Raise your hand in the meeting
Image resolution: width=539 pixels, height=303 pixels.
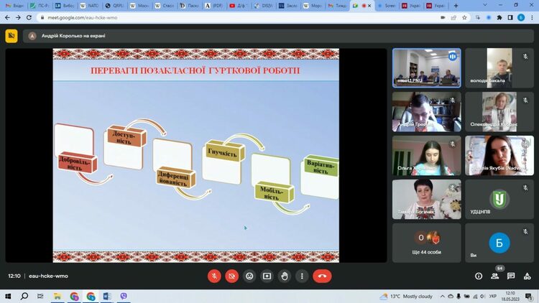click(x=285, y=276)
